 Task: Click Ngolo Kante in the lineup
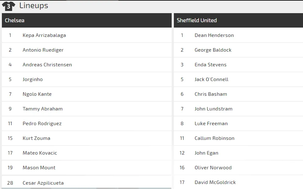[37, 94]
